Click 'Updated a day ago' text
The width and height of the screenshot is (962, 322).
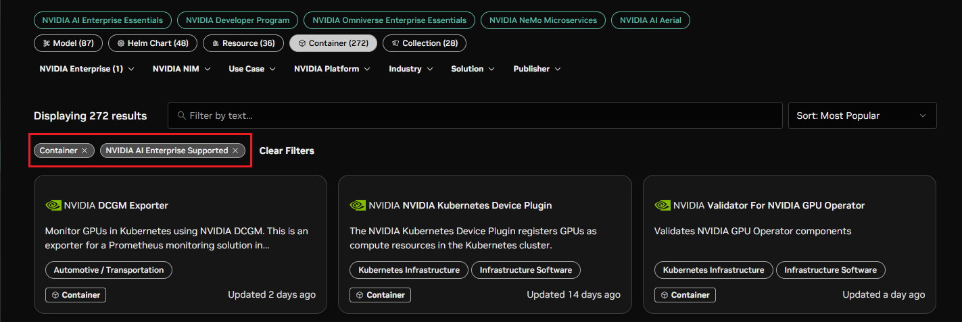[884, 295]
